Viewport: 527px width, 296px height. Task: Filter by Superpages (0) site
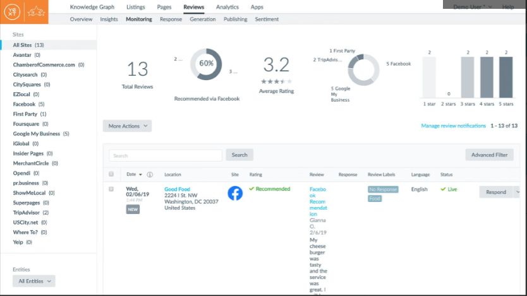31,203
